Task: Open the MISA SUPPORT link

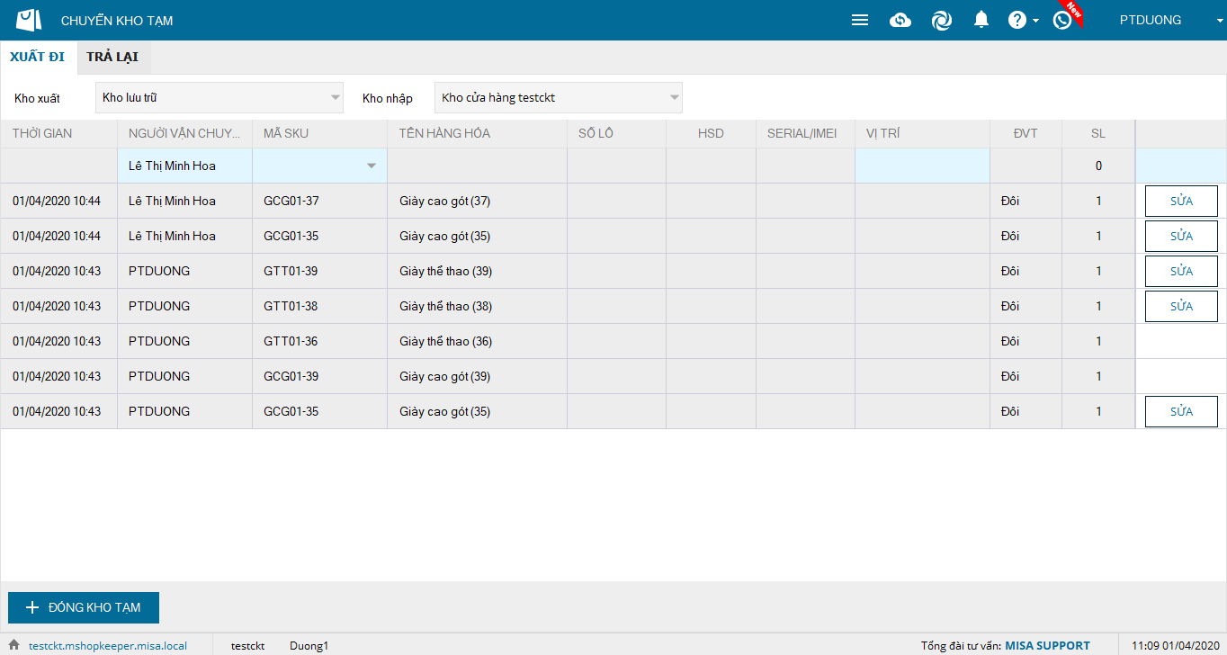Action: [1047, 645]
